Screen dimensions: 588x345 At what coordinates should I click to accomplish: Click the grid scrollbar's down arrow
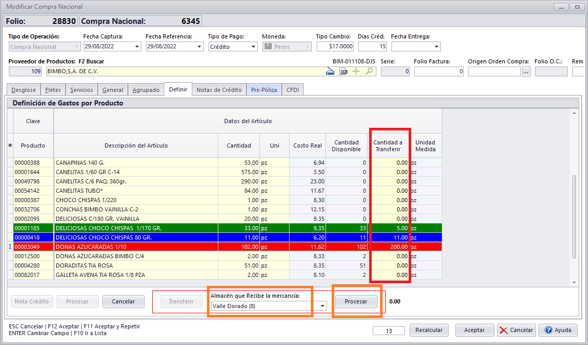[x=574, y=282]
